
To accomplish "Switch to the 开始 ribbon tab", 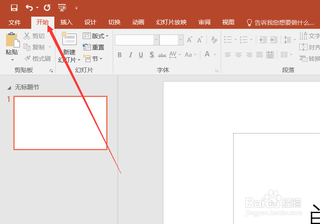I will (43, 22).
